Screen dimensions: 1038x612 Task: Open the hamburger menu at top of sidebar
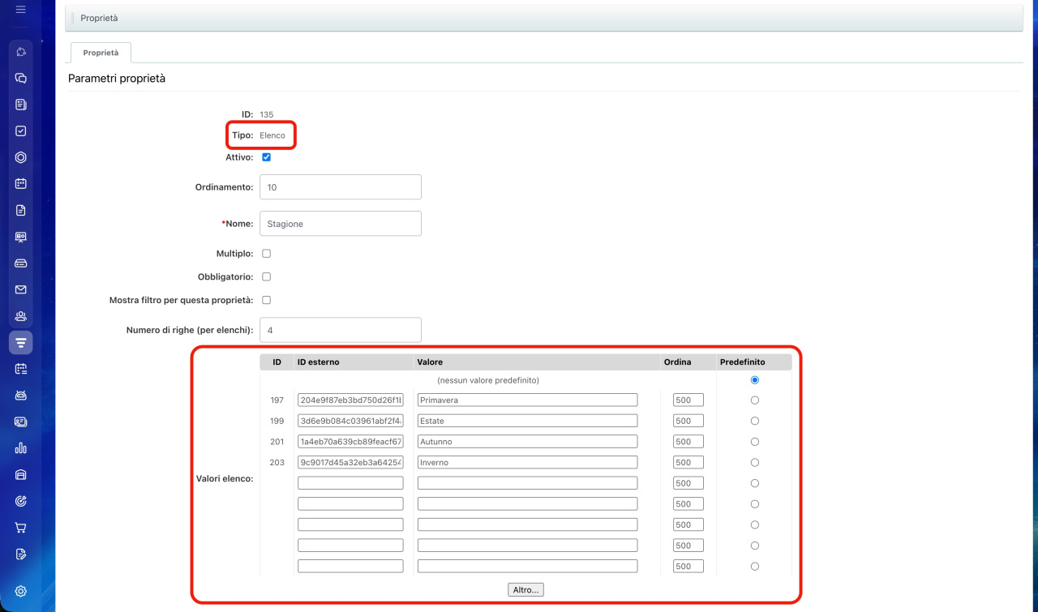click(21, 10)
